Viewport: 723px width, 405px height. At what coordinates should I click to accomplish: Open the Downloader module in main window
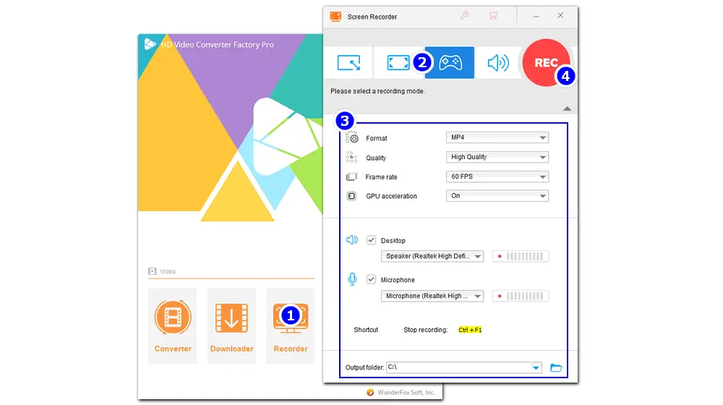(x=231, y=325)
